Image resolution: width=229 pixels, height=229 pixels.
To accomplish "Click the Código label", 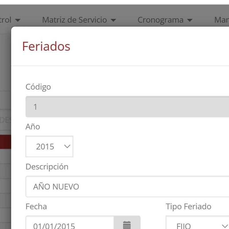I will tap(38, 87).
